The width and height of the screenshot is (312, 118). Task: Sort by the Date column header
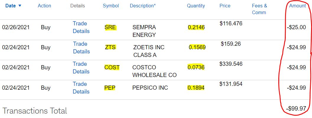click(x=11, y=6)
